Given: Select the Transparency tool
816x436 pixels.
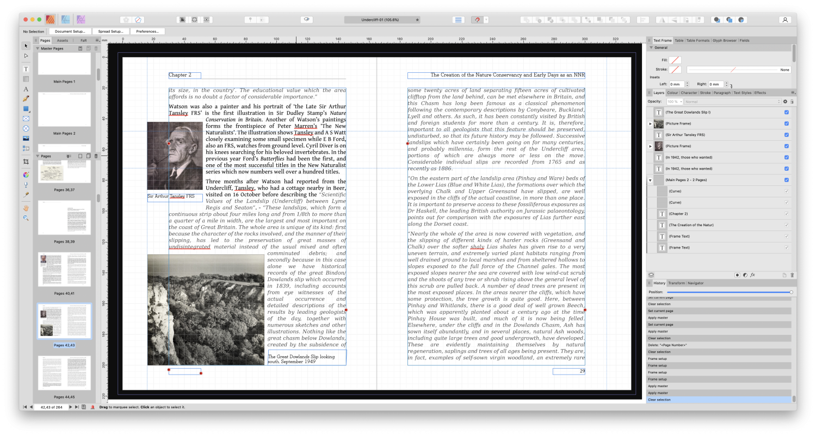Looking at the screenshot, I should pyautogui.click(x=26, y=184).
